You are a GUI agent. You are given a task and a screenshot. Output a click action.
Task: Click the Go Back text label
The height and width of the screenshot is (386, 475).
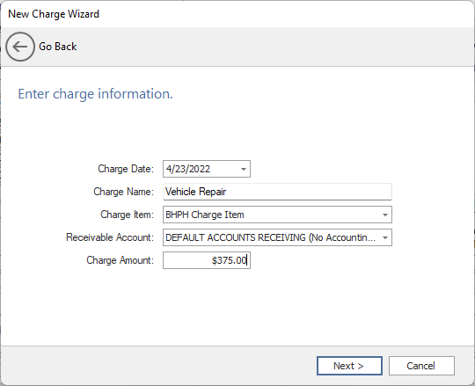tap(57, 47)
